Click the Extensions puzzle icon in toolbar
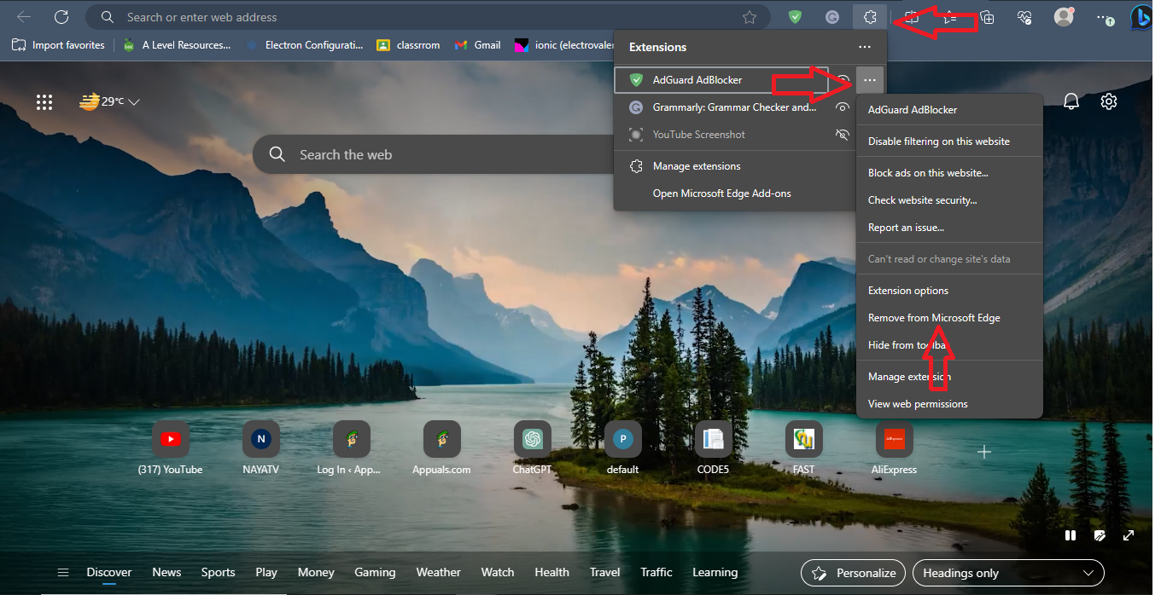The height and width of the screenshot is (595, 1161). 870,17
